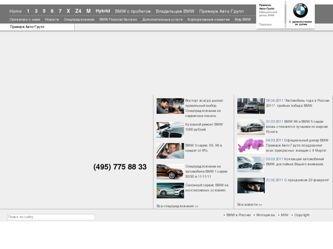This screenshot has height=249, width=333.
Task: Open the Z4 menu item
Action: tap(78, 11)
